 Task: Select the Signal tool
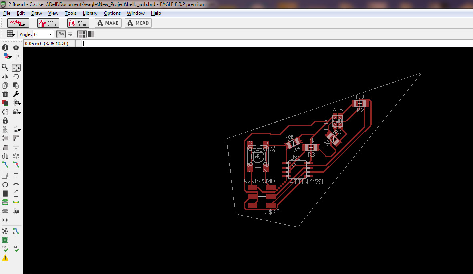(x=16, y=202)
